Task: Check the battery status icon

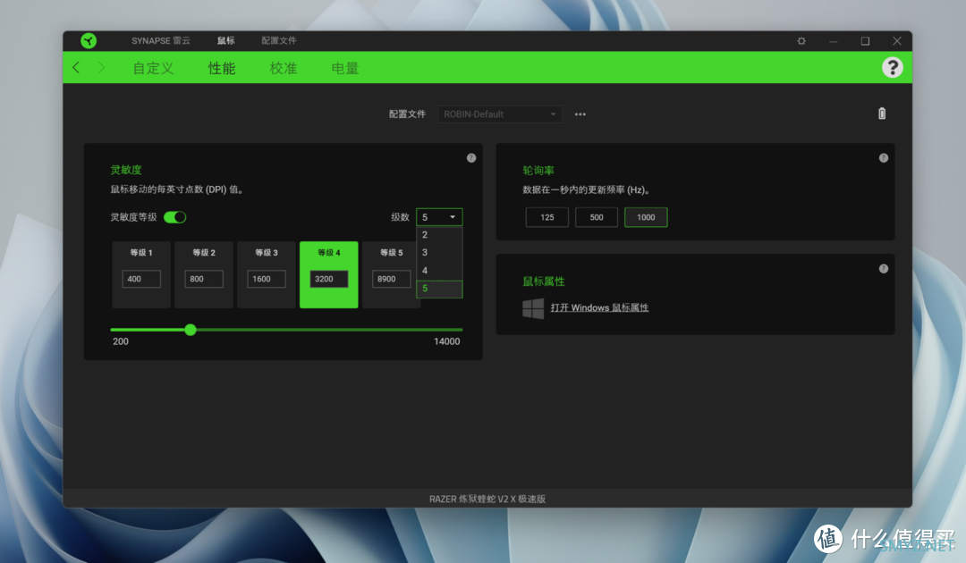Action: [882, 113]
